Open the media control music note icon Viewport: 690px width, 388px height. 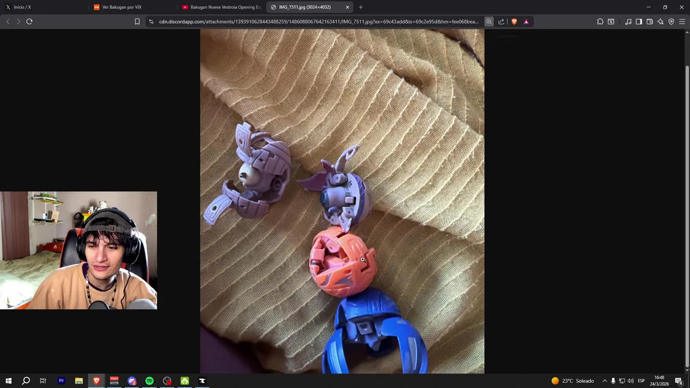628,22
